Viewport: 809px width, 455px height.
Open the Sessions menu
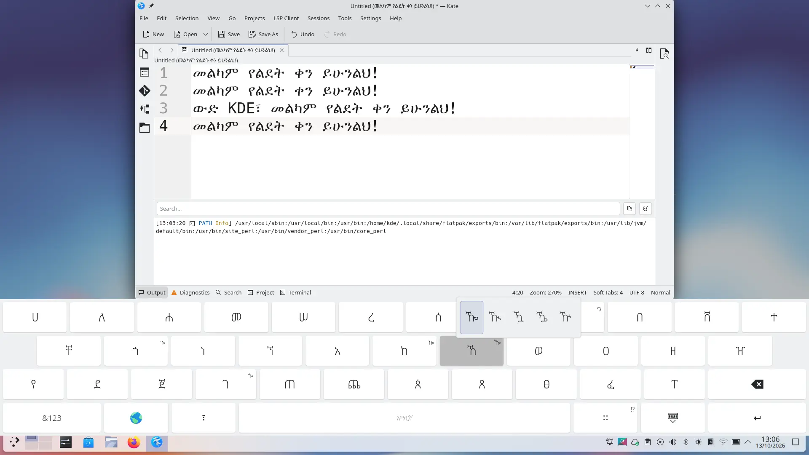[x=319, y=18]
